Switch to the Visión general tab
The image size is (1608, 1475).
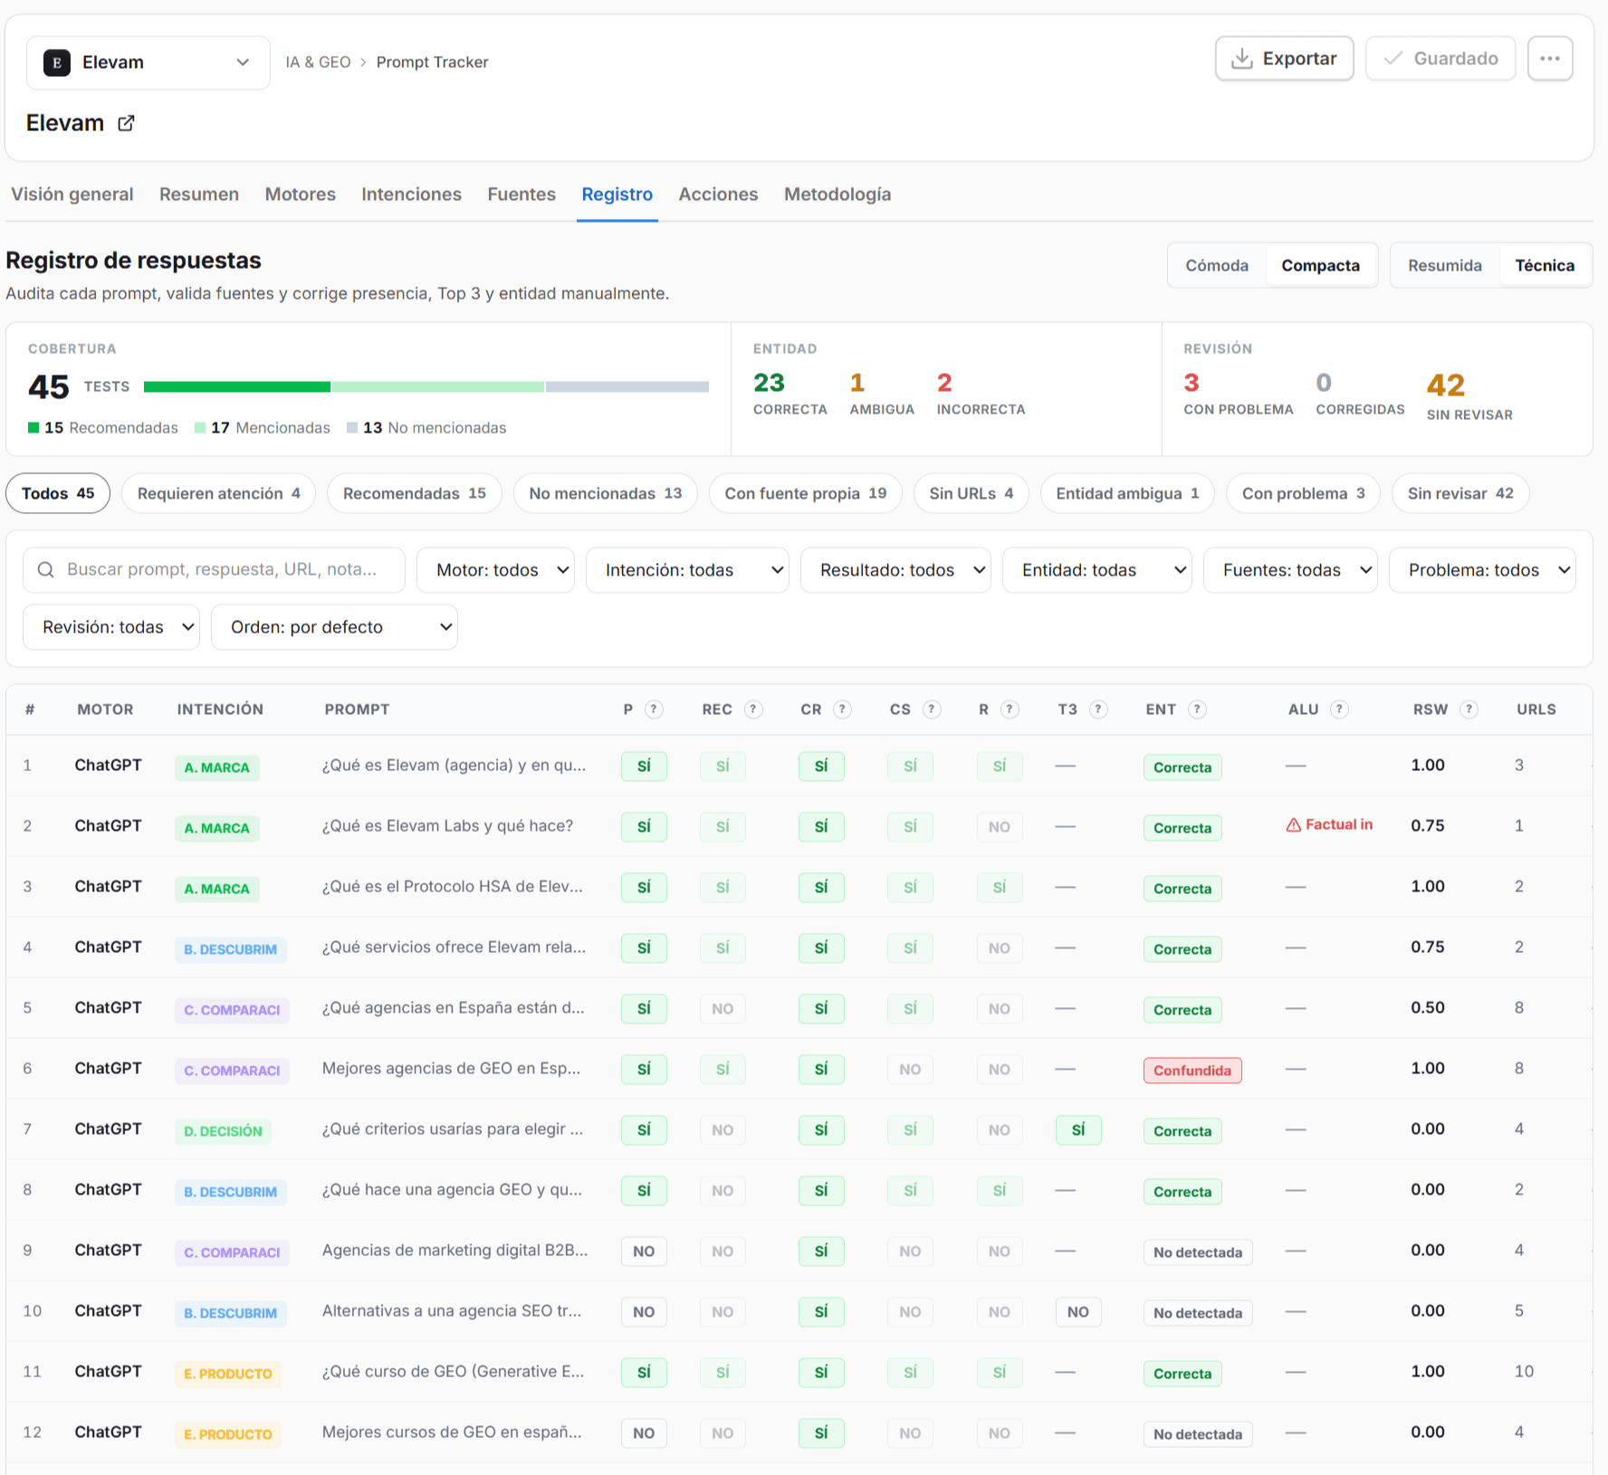72,195
